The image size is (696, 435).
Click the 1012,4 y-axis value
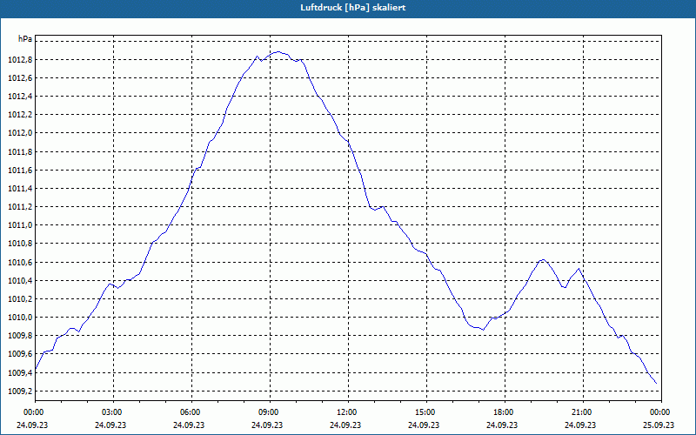(x=20, y=97)
